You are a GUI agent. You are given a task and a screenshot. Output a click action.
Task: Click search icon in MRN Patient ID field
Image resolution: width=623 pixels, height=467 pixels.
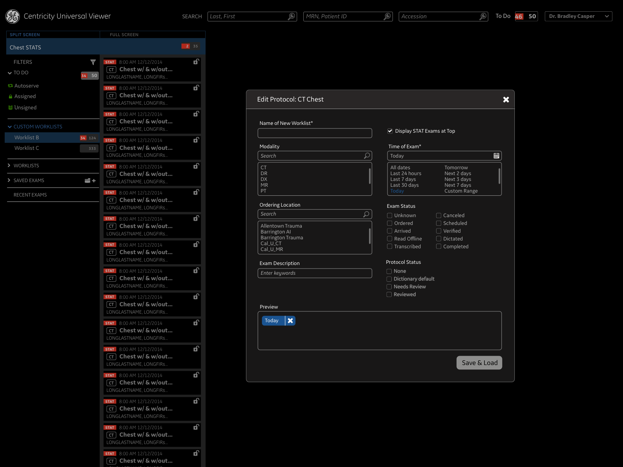click(387, 16)
